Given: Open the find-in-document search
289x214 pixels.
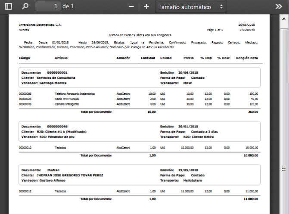Looking at the screenshot, I should [25, 6].
